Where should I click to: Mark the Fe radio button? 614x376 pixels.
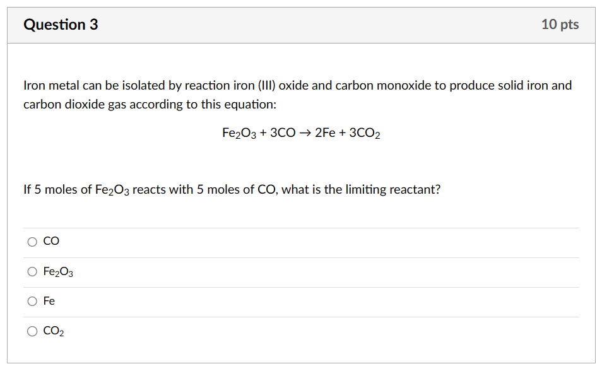click(32, 302)
